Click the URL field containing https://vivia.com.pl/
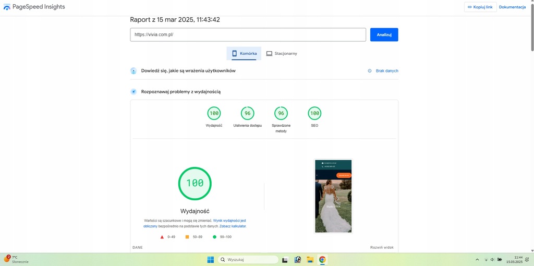The image size is (534, 266). (x=248, y=35)
